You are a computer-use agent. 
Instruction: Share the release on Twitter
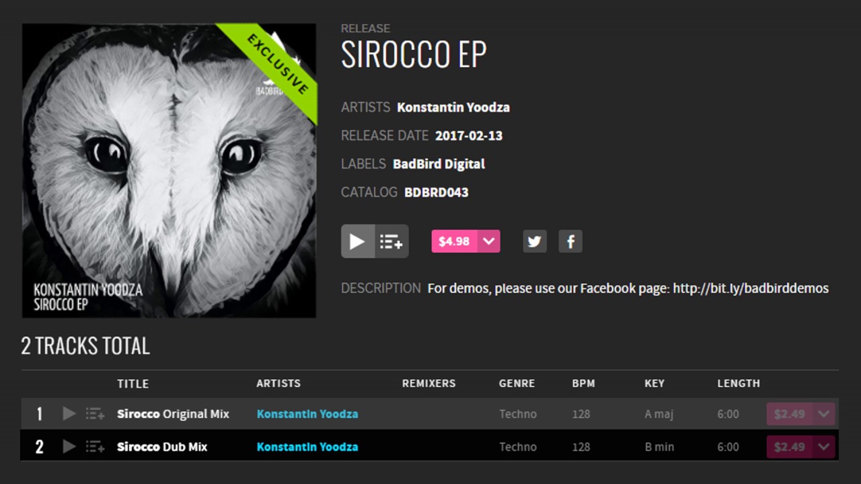click(535, 241)
